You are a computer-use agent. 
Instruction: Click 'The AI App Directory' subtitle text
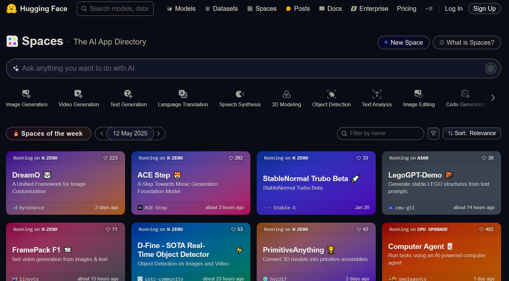coord(110,42)
